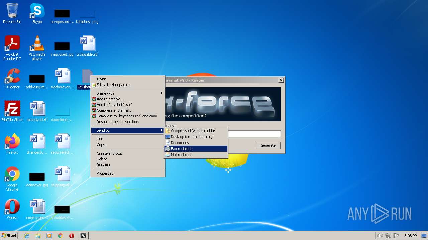Click the company input field in the Keygen window
The image size is (428, 240).
254,134
